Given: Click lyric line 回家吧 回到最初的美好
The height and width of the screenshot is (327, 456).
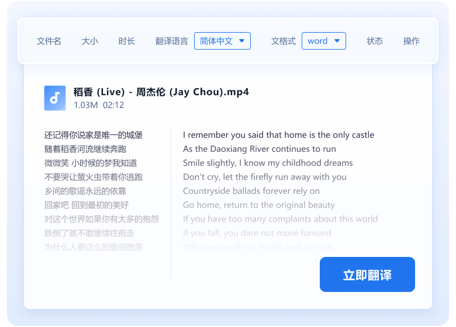Looking at the screenshot, I should click(x=87, y=205).
